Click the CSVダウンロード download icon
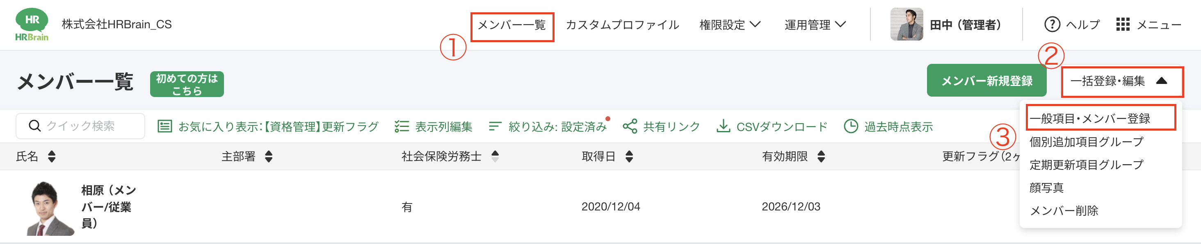 [x=724, y=126]
